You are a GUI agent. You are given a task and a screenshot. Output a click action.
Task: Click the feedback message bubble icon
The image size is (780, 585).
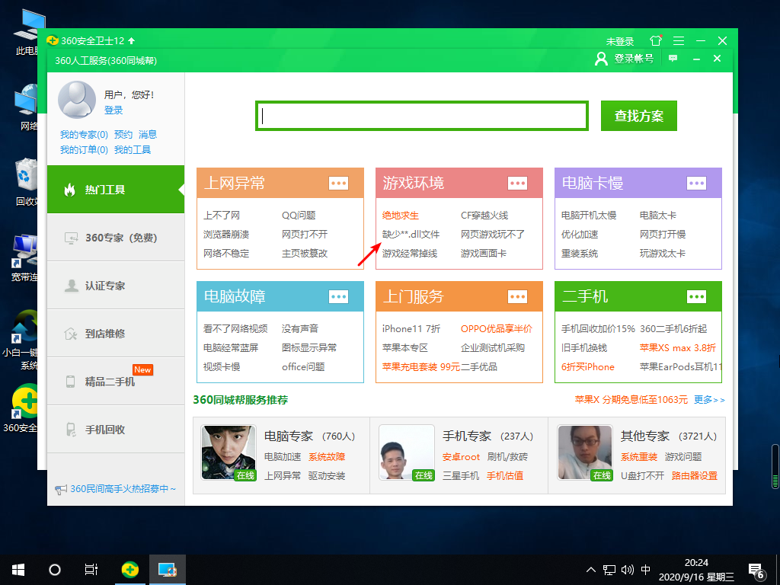[x=673, y=59]
